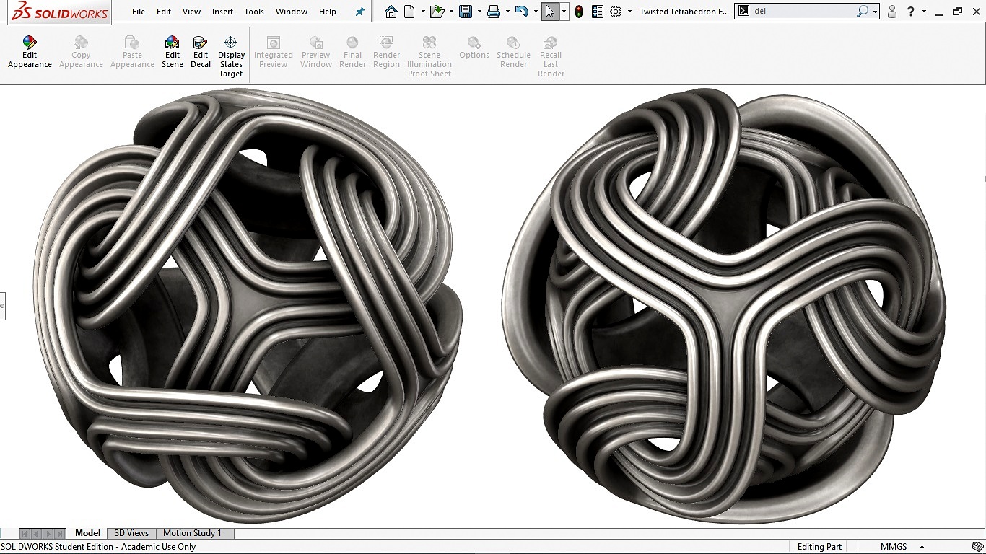Viewport: 986px width, 554px height.
Task: Expand the New document dropdown arrow
Action: point(422,12)
